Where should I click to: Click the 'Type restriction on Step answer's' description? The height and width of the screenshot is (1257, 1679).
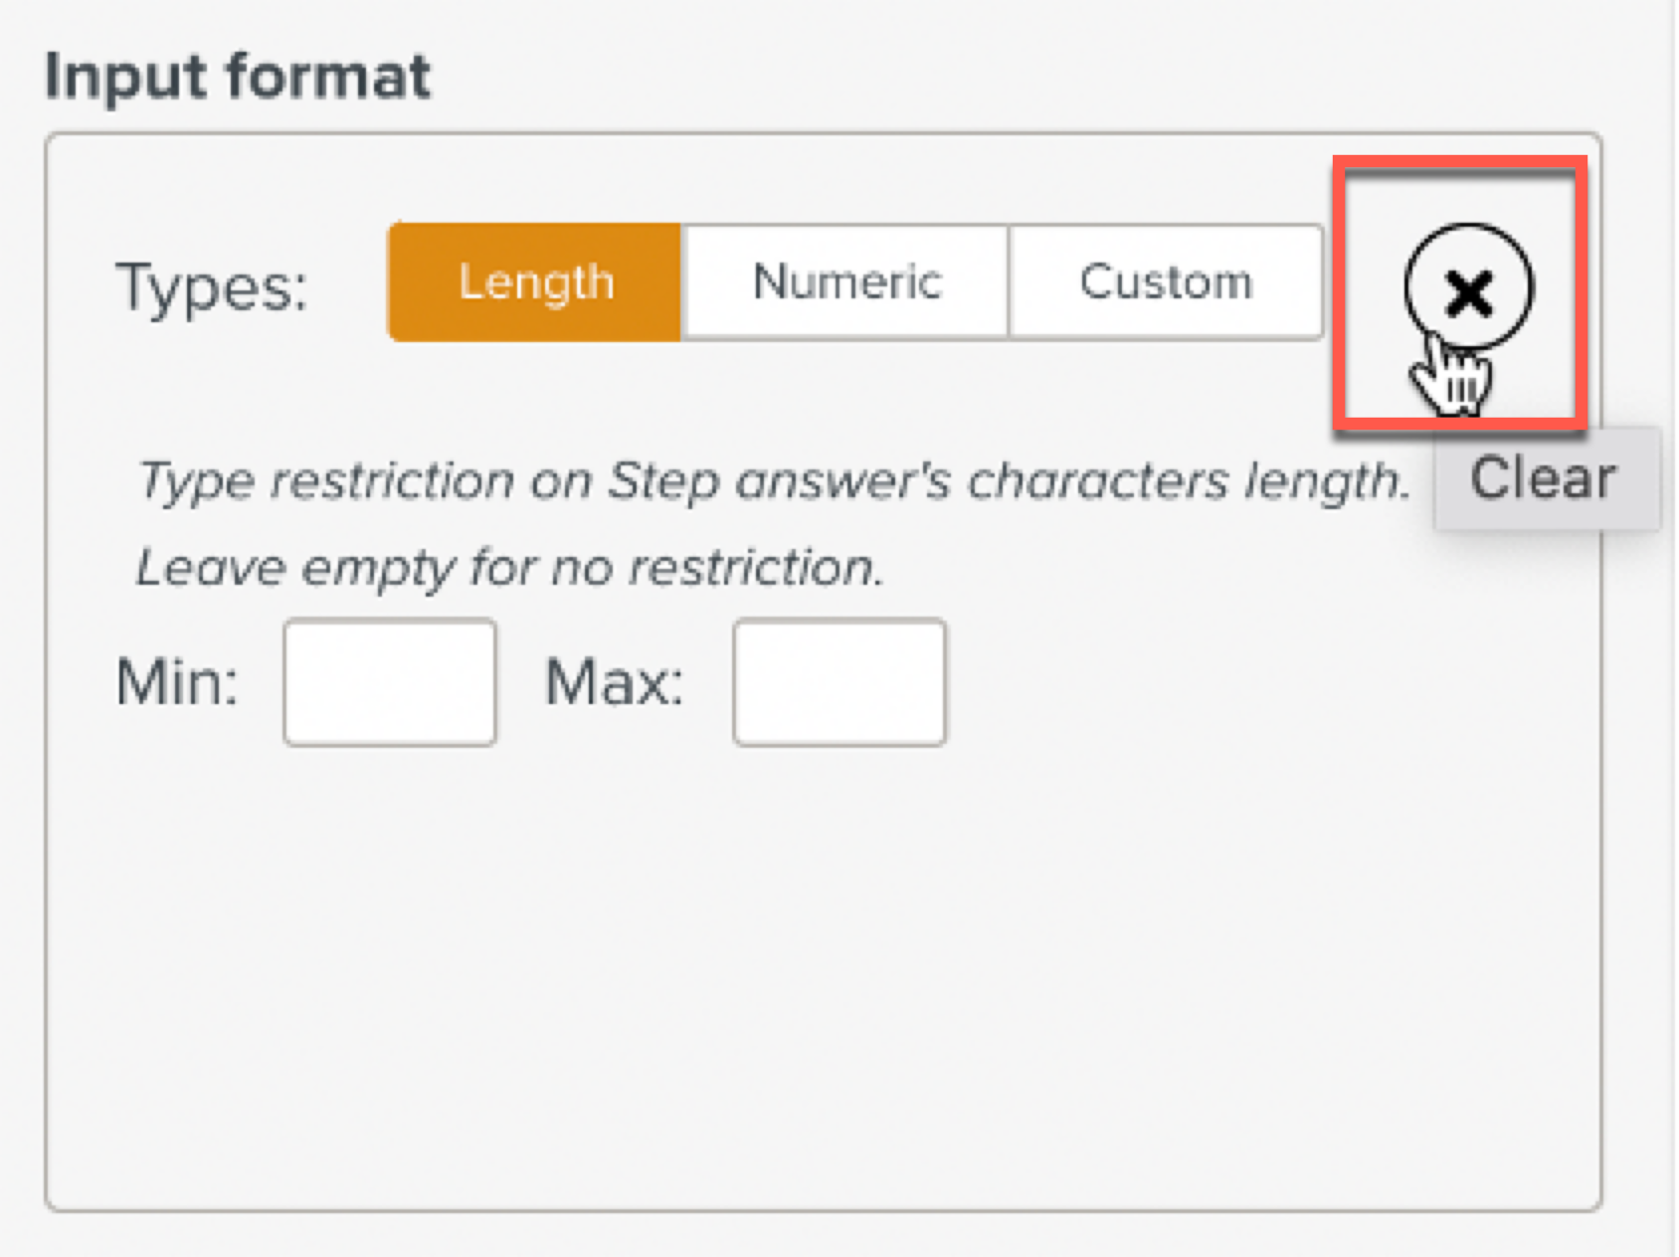(773, 481)
